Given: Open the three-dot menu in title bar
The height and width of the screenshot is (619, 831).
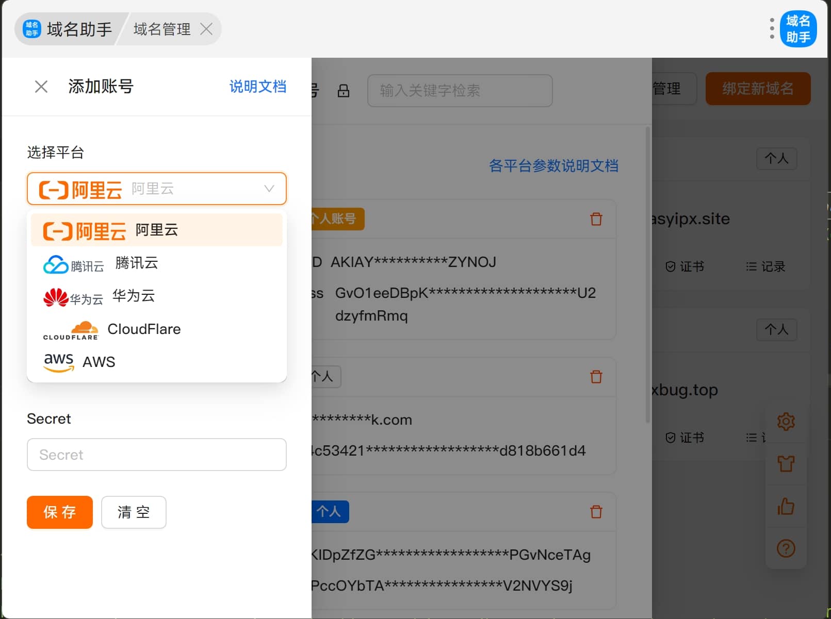Looking at the screenshot, I should [x=772, y=29].
